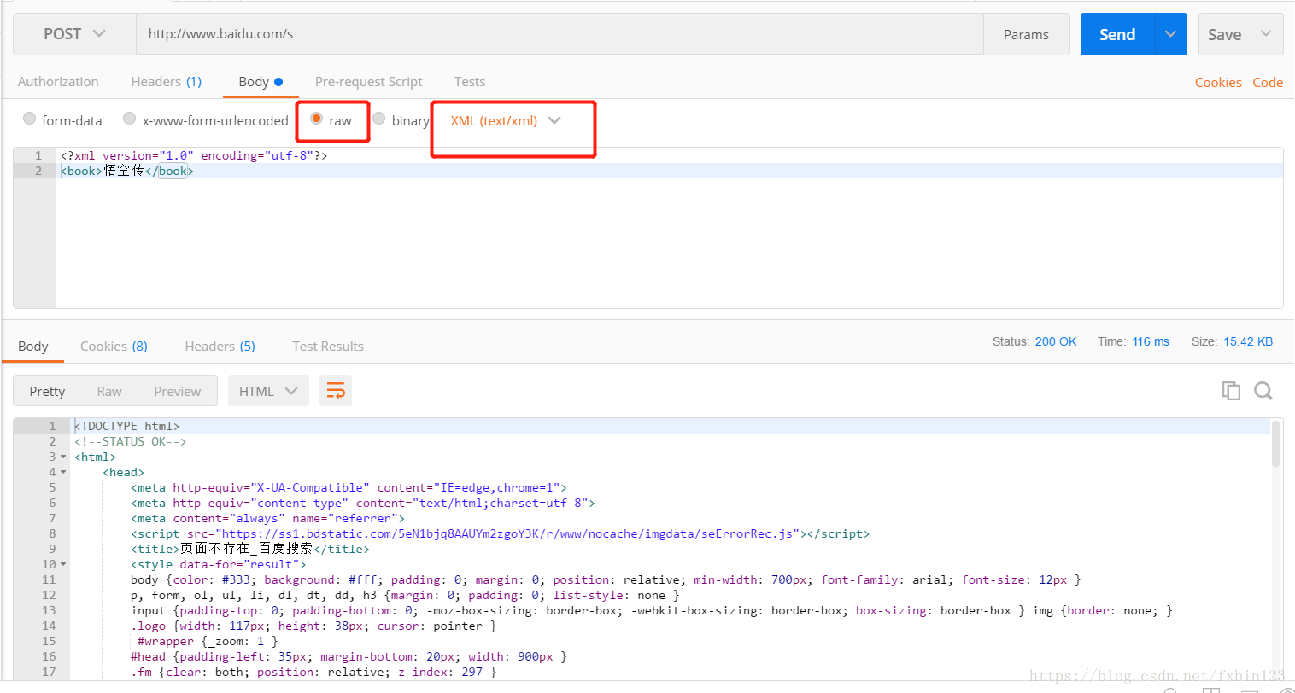Open the Params button next to URL
The image size is (1295, 693).
tap(1026, 34)
